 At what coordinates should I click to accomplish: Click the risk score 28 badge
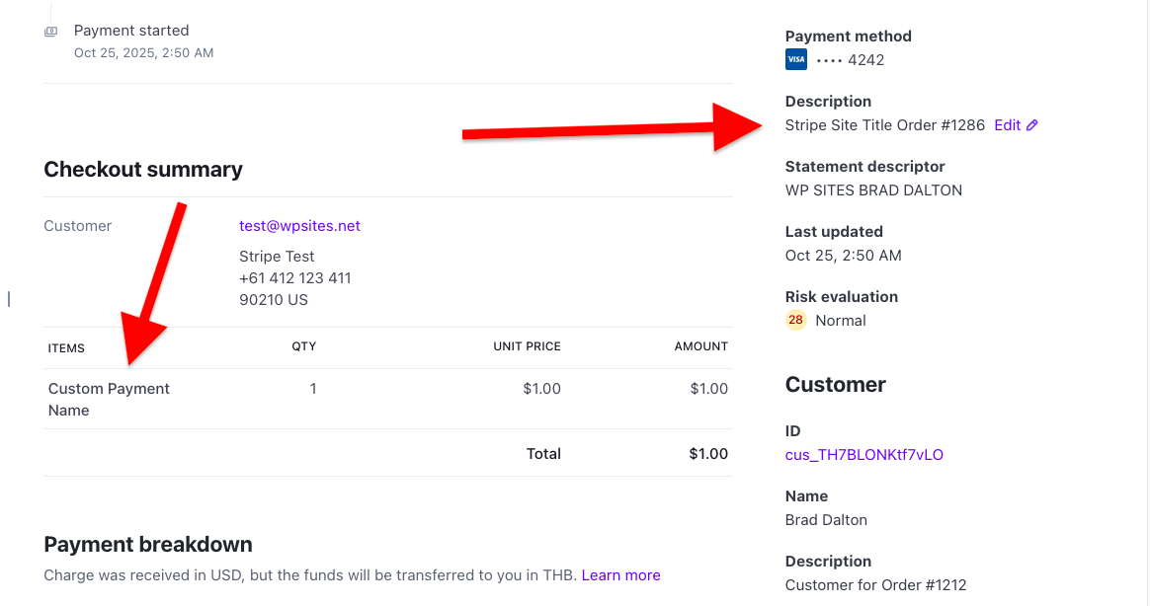click(x=795, y=321)
